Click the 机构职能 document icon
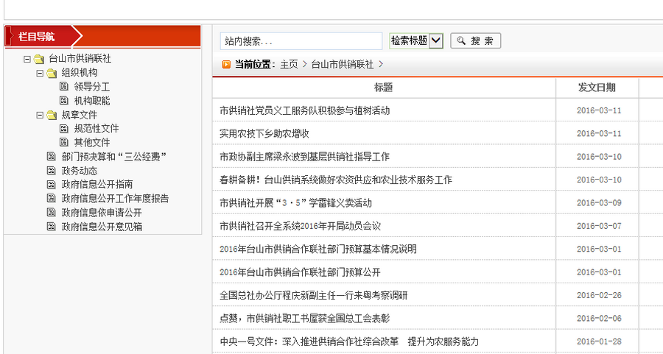The width and height of the screenshot is (663, 354). pyautogui.click(x=64, y=101)
